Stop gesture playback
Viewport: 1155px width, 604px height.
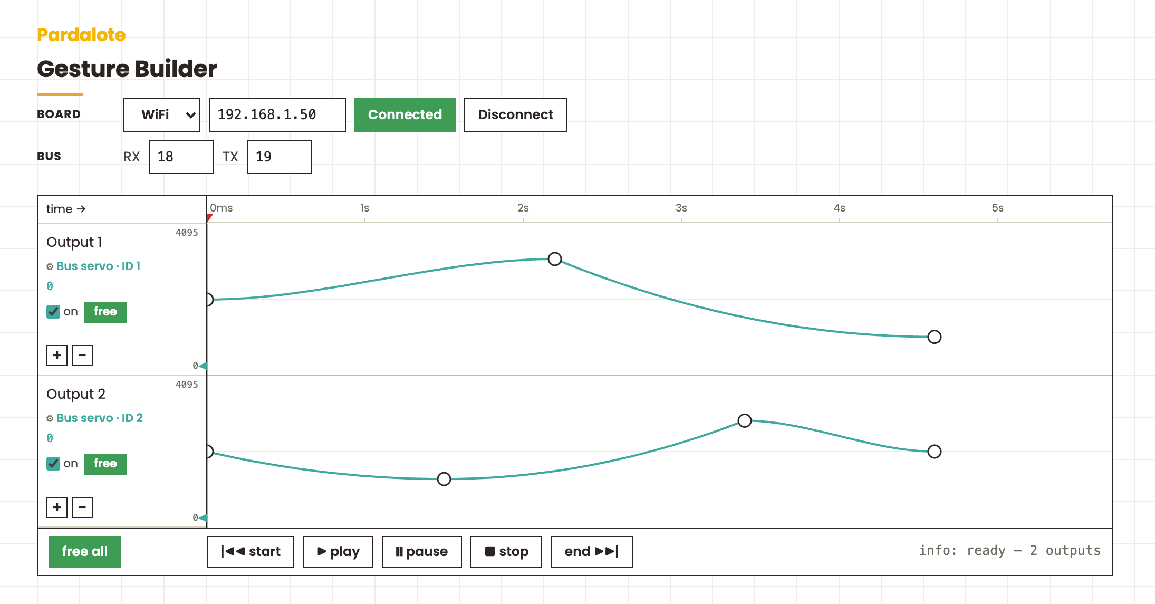tap(506, 551)
